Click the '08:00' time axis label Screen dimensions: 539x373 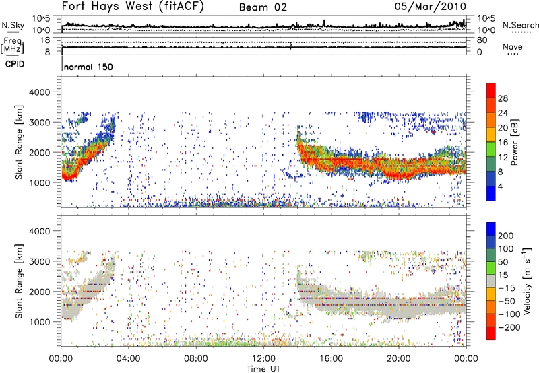[196, 359]
